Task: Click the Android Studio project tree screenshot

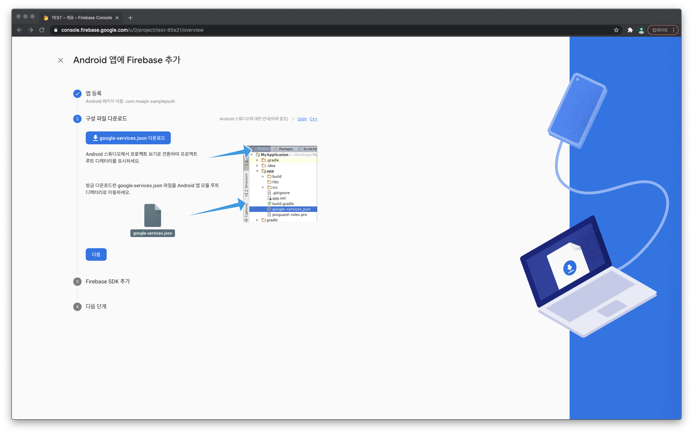Action: 280,184
